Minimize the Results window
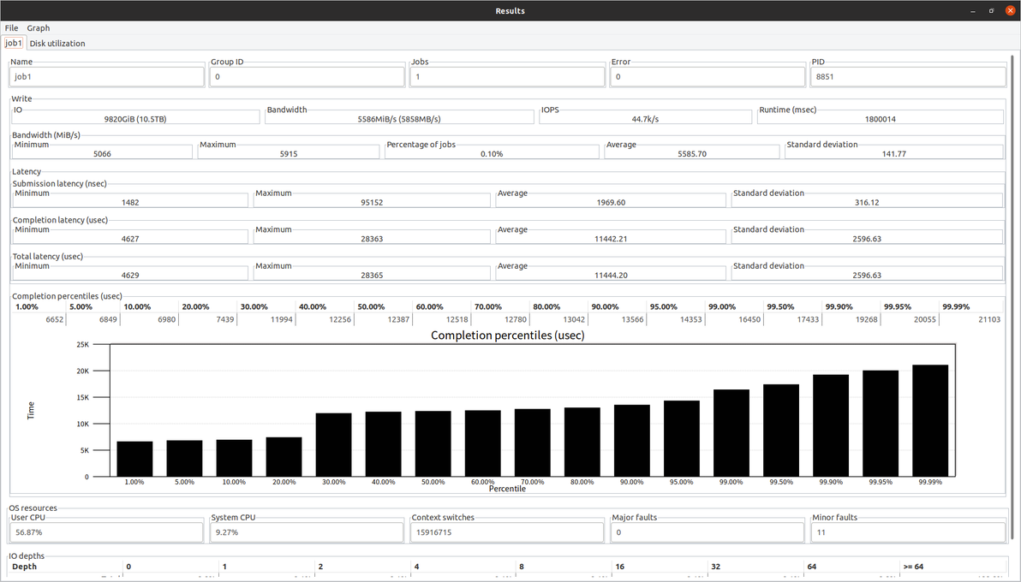The width and height of the screenshot is (1021, 582). (973, 11)
